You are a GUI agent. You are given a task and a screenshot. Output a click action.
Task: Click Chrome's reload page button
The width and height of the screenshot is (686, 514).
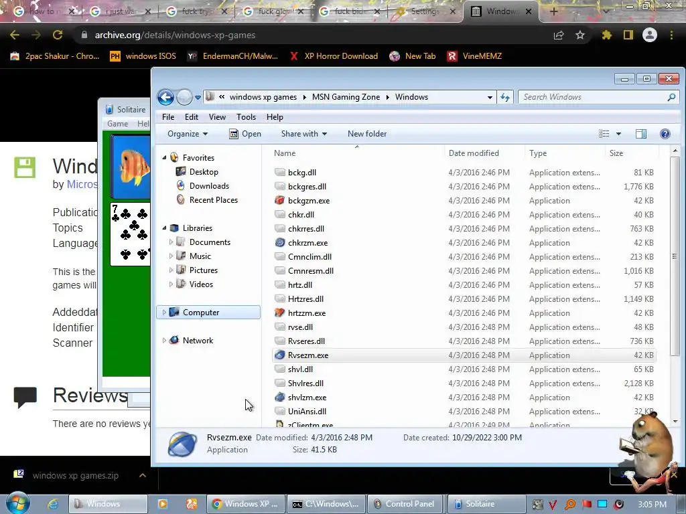tap(58, 35)
